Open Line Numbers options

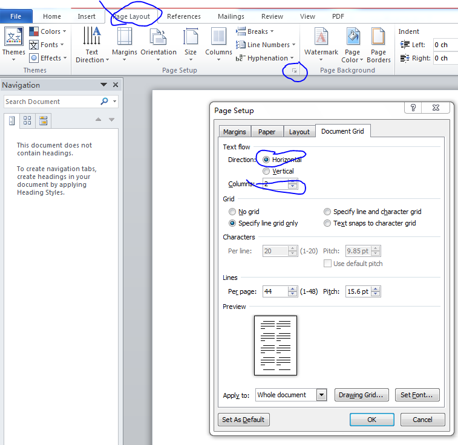[x=266, y=45]
